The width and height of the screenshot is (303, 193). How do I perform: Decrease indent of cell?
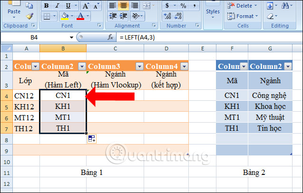pyautogui.click(x=113, y=16)
